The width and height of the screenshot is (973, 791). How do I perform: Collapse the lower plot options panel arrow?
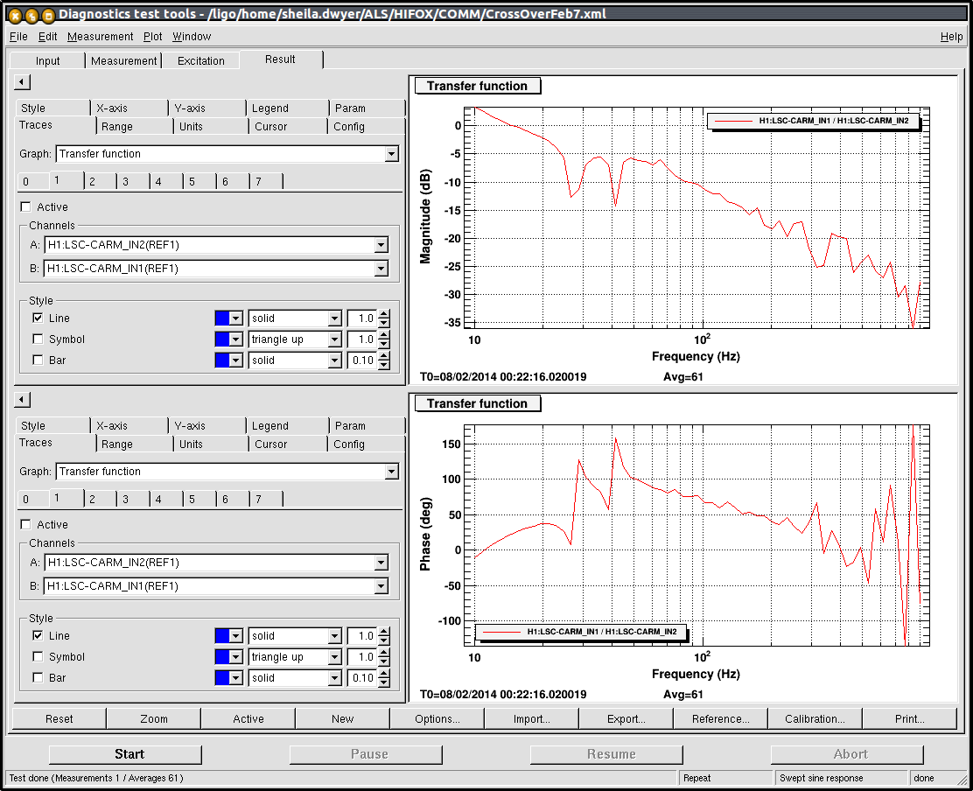[x=23, y=400]
